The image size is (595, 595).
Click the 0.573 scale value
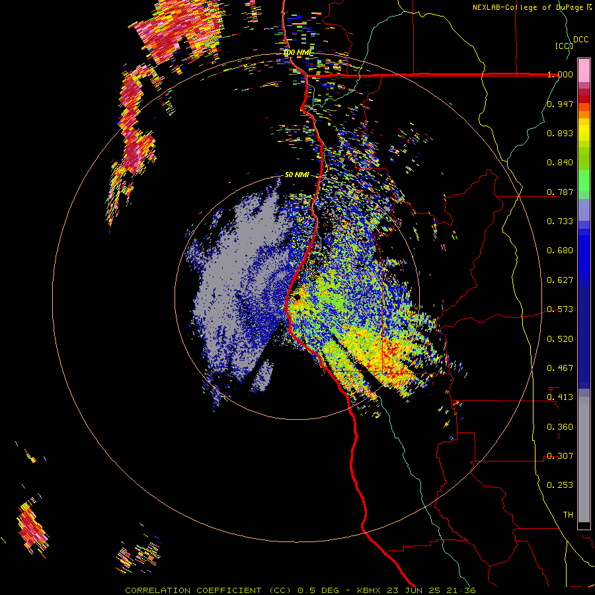560,309
